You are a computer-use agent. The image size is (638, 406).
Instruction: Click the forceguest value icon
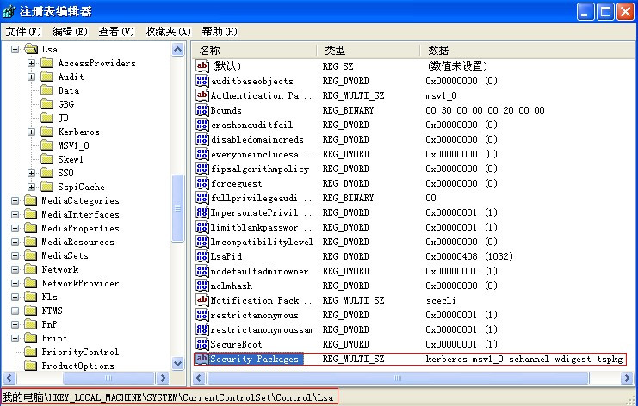pos(202,183)
